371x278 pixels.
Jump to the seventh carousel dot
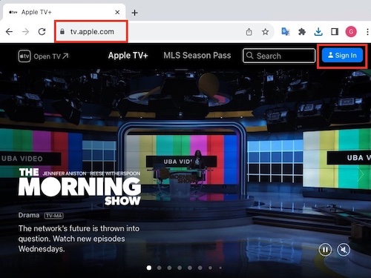tap(210, 268)
